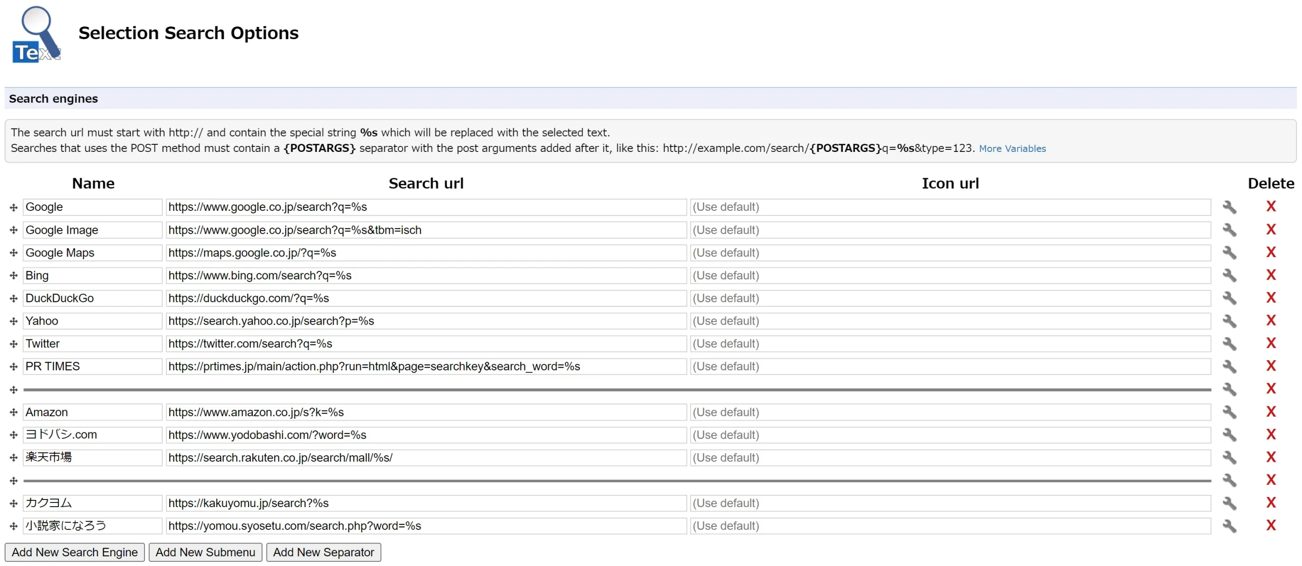Focus the Amazon icon url field
This screenshot has height=566, width=1302.
click(x=950, y=412)
